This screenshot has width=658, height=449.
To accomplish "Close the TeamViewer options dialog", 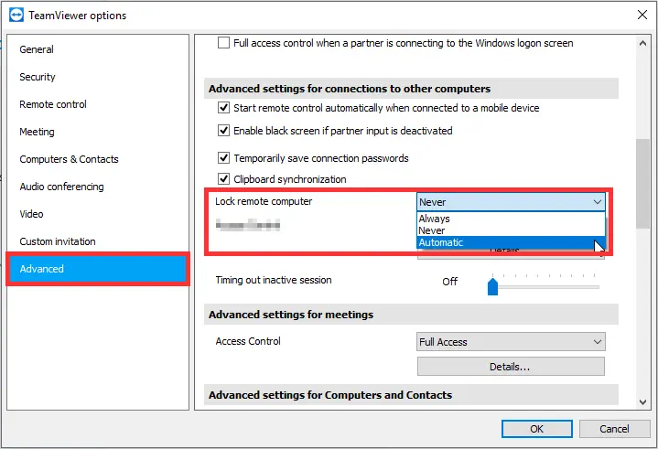I will tap(642, 16).
